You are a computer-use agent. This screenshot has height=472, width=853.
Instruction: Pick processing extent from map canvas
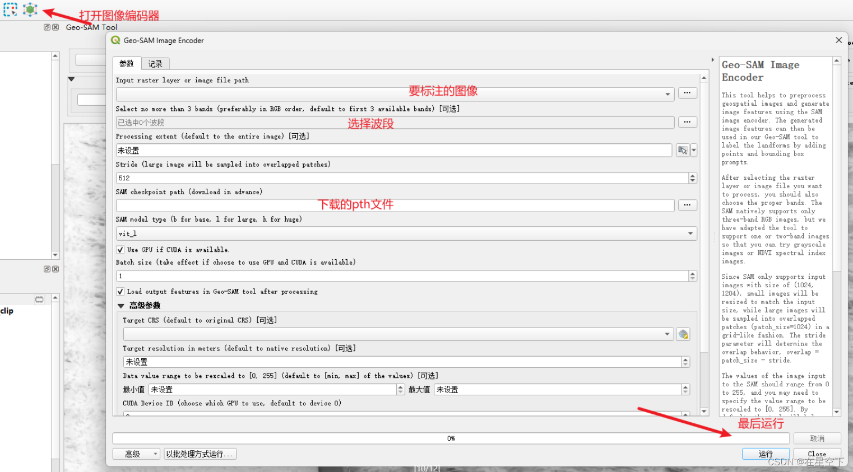click(x=682, y=150)
